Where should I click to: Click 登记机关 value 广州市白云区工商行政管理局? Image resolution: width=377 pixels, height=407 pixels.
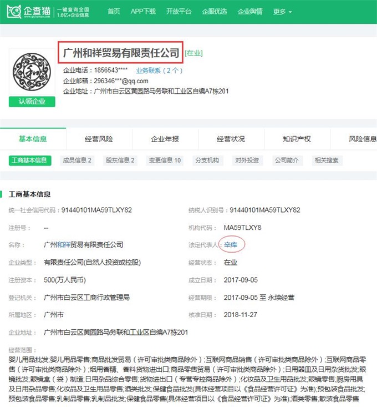(x=87, y=297)
